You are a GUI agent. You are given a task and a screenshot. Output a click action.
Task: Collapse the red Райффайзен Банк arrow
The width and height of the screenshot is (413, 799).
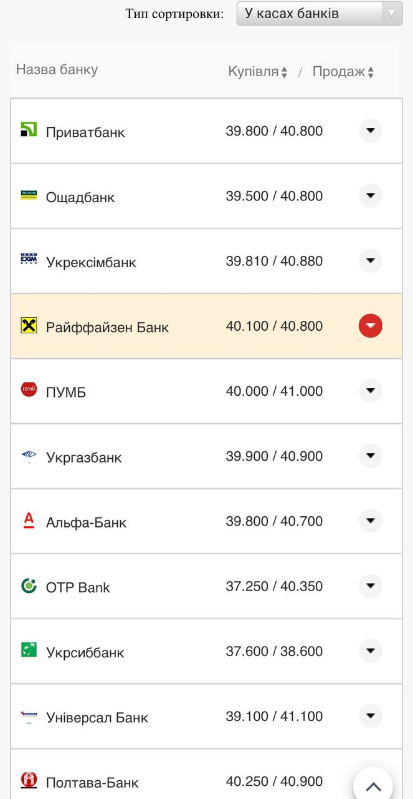370,326
